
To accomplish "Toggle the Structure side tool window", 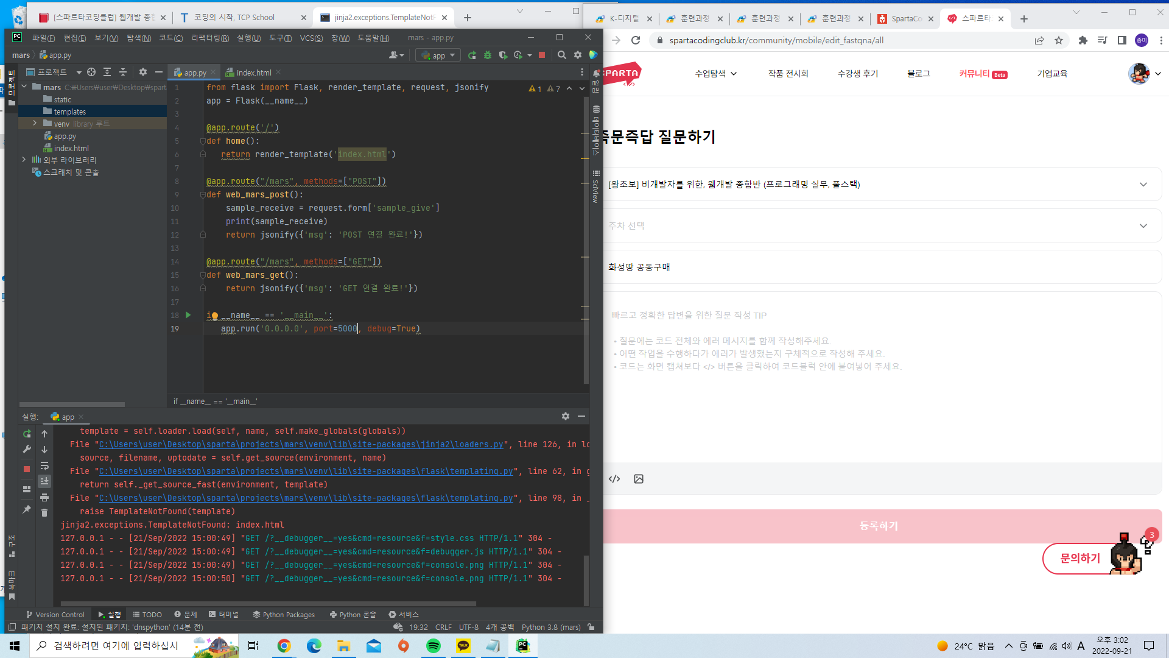I will pyautogui.click(x=12, y=545).
